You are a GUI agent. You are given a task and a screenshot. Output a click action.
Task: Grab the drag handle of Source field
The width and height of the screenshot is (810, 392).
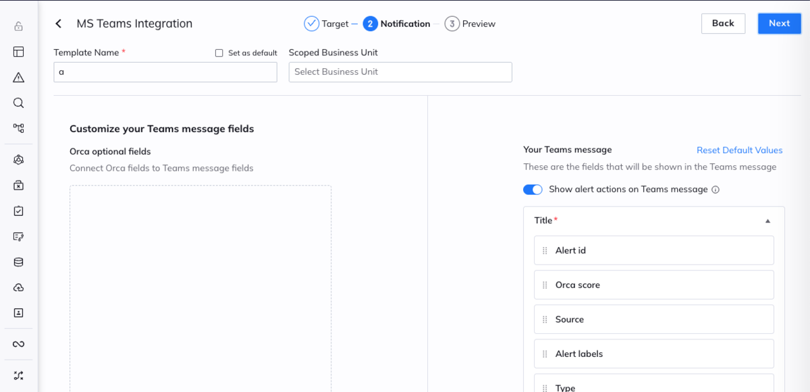[545, 319]
